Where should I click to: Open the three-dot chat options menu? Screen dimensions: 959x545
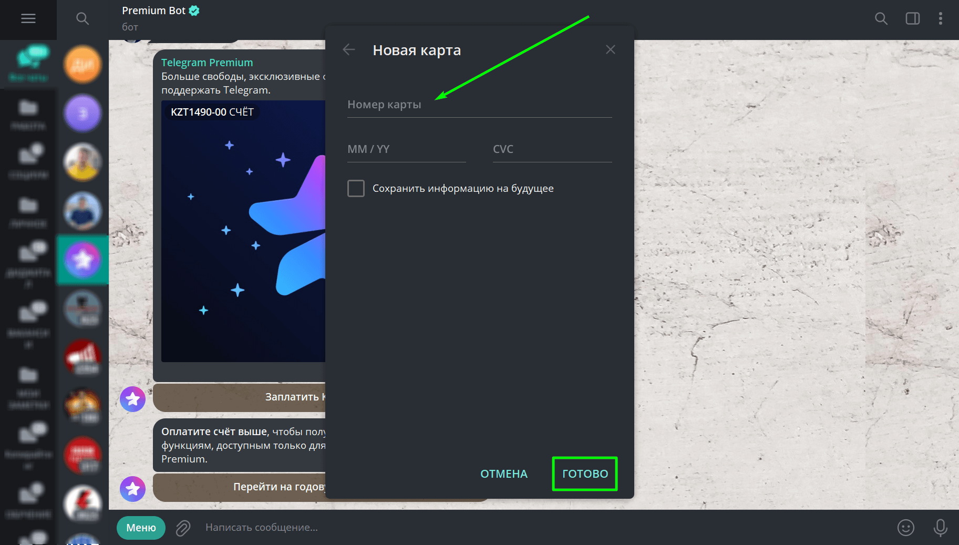(941, 19)
